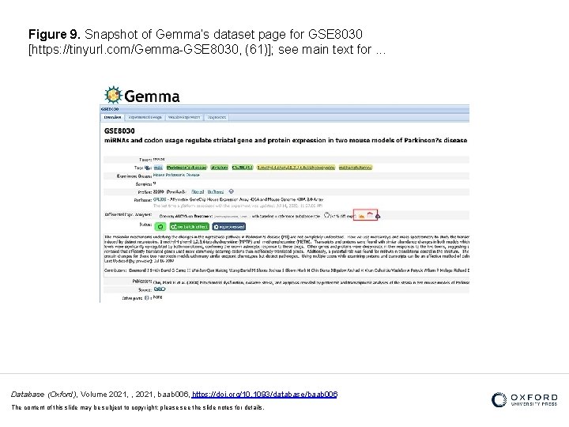The image size is (569, 427).
Task: Click the 'reprocessed' status badge
Action: click(229, 227)
